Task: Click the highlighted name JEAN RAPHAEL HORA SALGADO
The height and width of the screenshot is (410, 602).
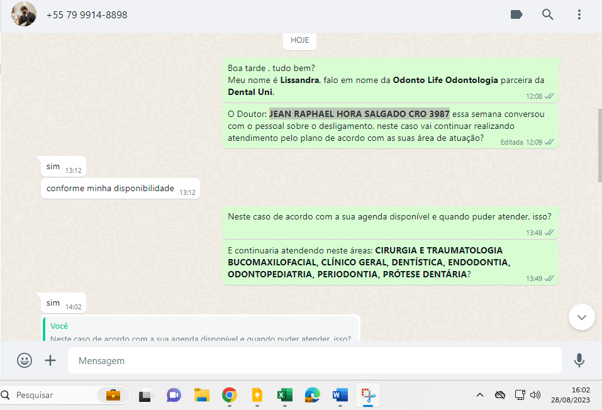Action: (x=359, y=114)
